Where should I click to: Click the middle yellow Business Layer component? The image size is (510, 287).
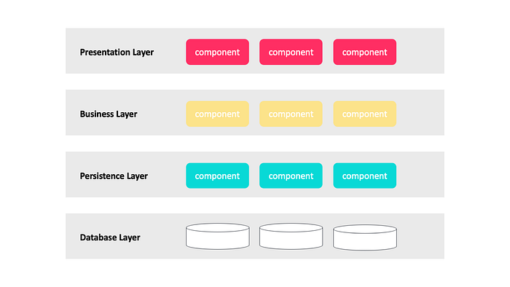[x=291, y=114]
